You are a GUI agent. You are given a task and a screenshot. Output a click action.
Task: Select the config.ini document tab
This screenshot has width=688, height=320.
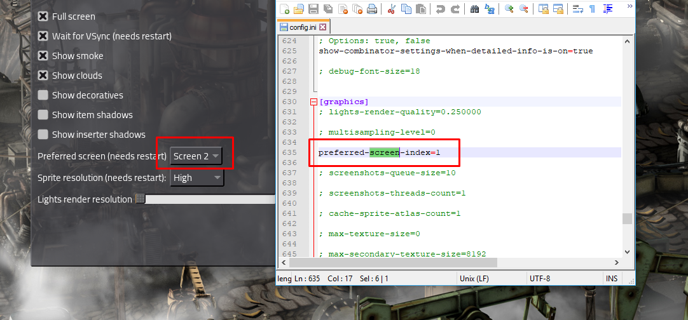pyautogui.click(x=303, y=27)
